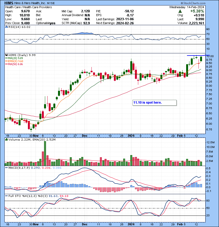Image resolution: width=219 pixels, height=227 pixels.
Task: Click the candlestick icon beside HIMS (Daily)
Action: (x=6, y=55)
